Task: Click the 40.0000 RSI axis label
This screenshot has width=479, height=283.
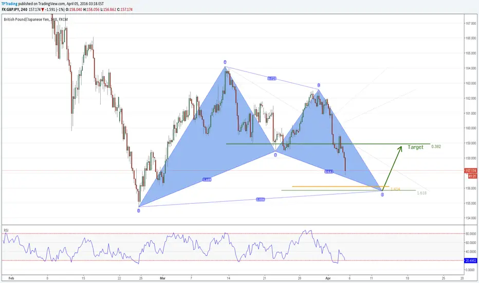Action: pyautogui.click(x=471, y=252)
